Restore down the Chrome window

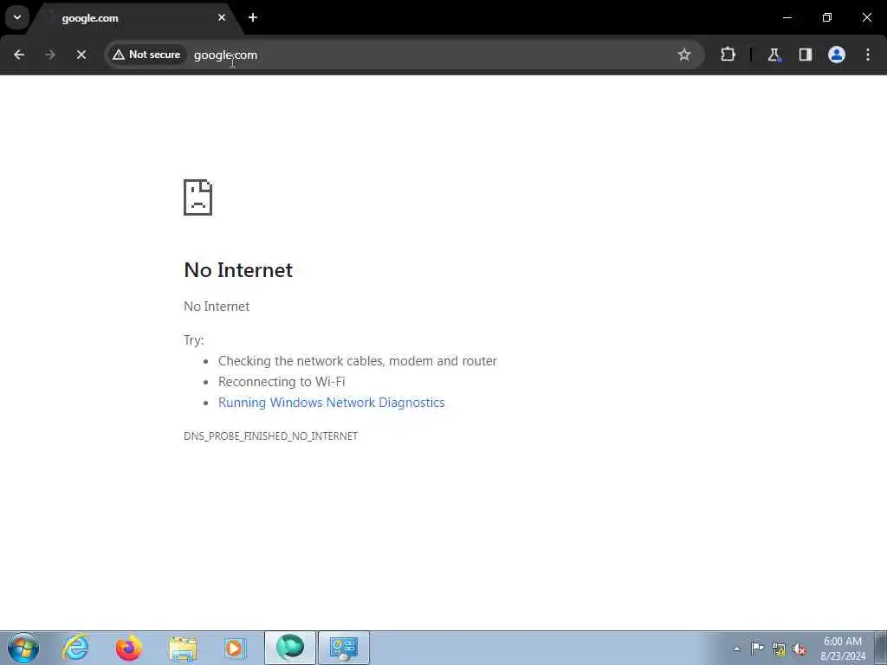[827, 17]
